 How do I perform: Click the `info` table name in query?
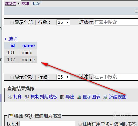[x=36, y=4]
